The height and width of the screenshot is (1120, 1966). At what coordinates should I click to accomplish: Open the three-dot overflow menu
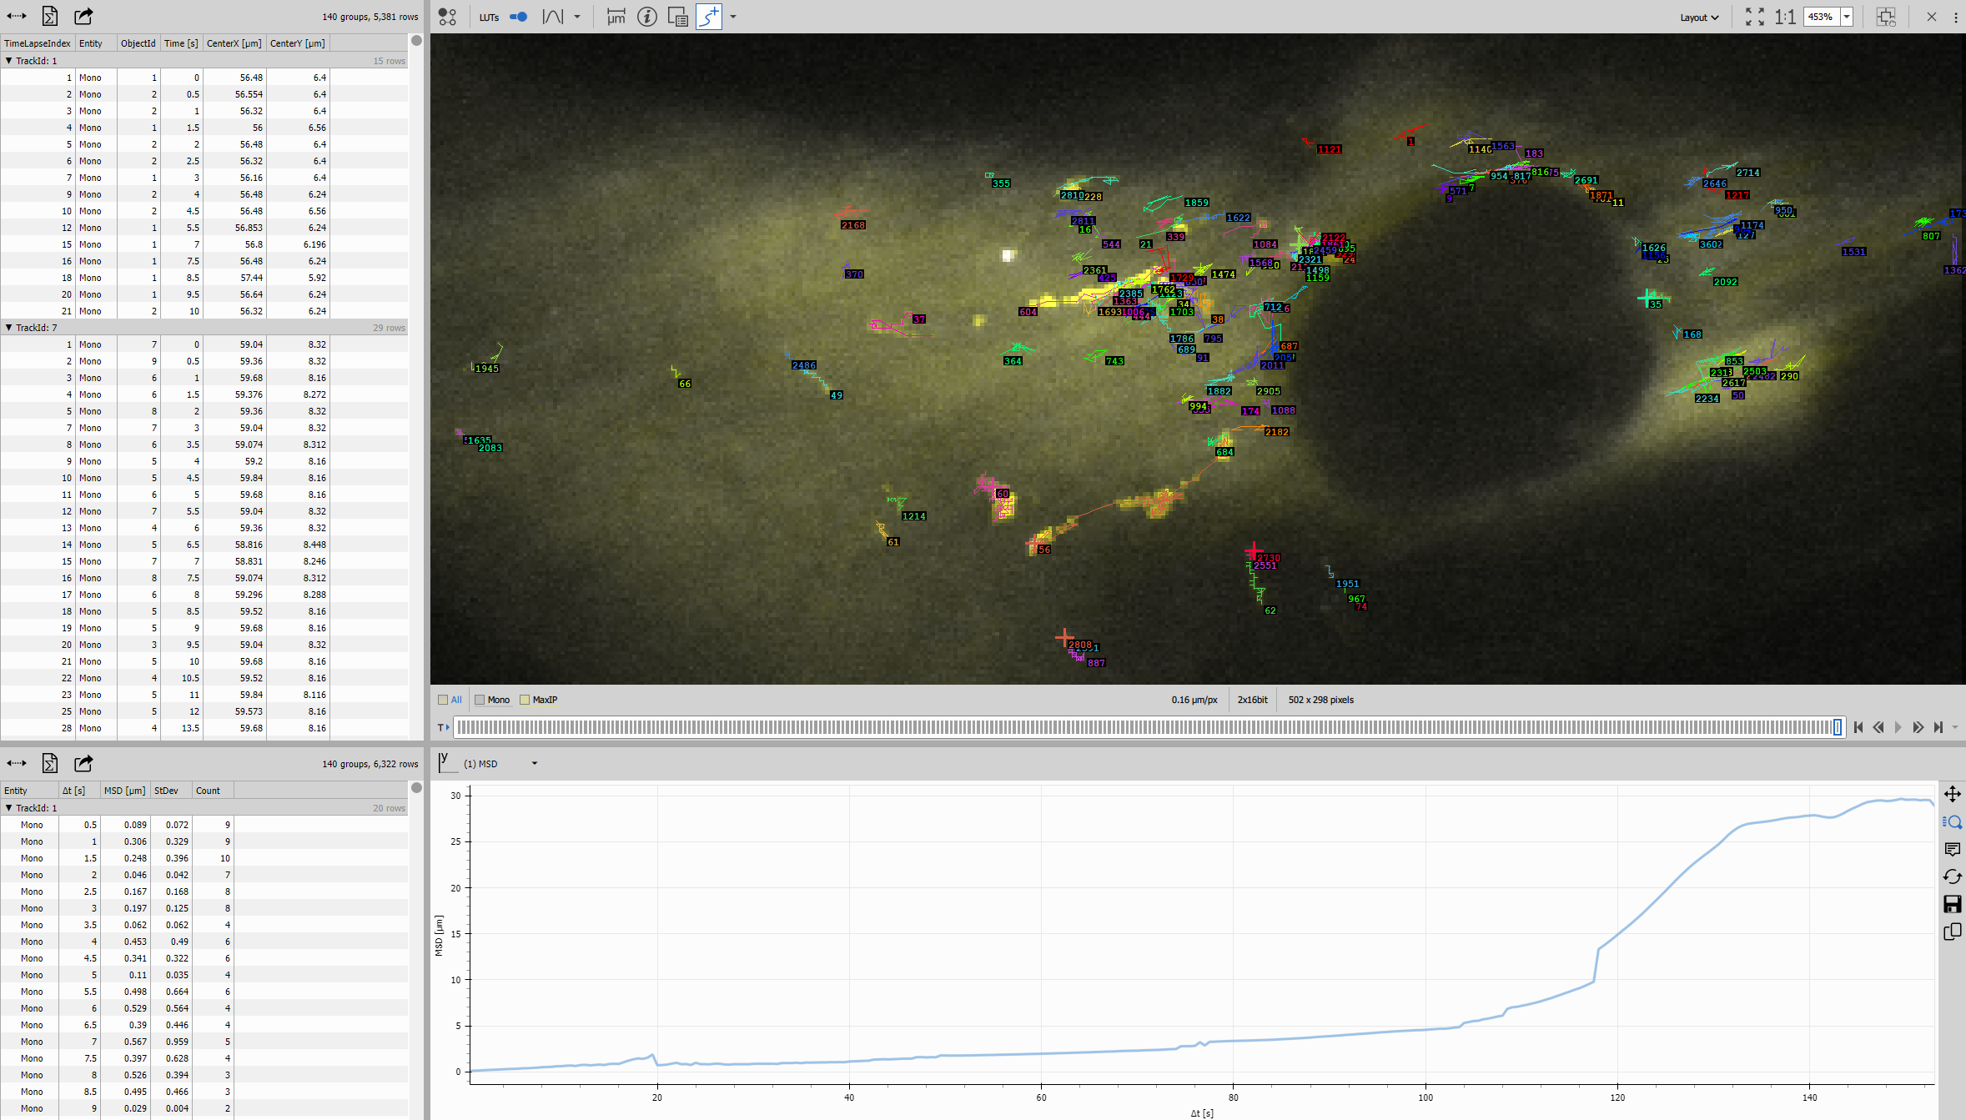[x=1956, y=17]
